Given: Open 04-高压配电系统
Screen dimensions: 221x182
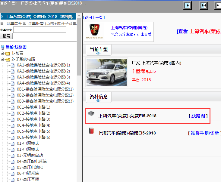Looking at the screenshot, I should [x=32, y=162].
